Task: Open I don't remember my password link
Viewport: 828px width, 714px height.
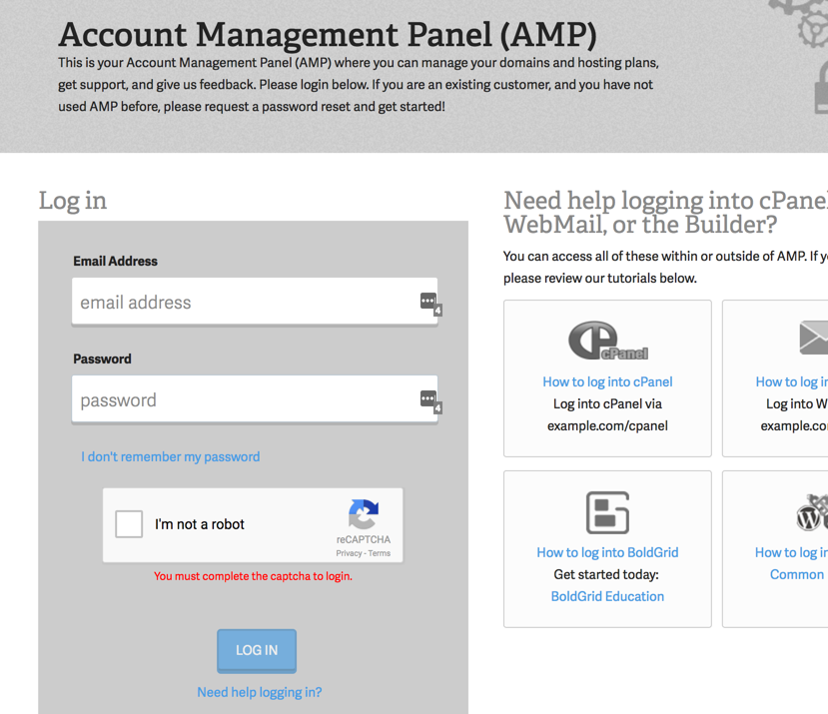Action: click(x=170, y=456)
